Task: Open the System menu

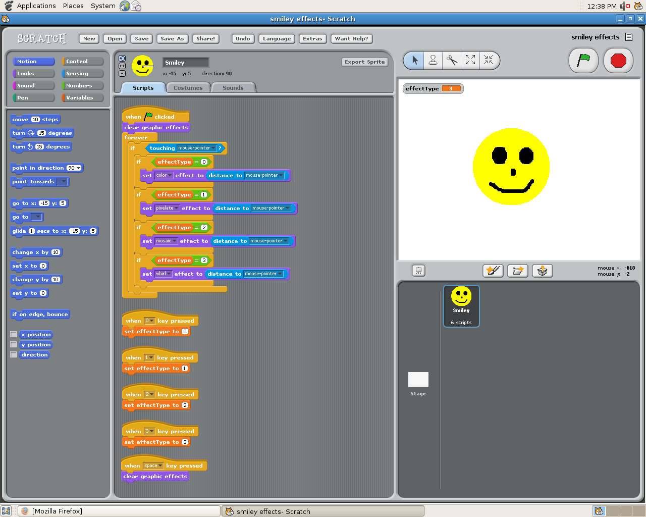Action: click(103, 6)
